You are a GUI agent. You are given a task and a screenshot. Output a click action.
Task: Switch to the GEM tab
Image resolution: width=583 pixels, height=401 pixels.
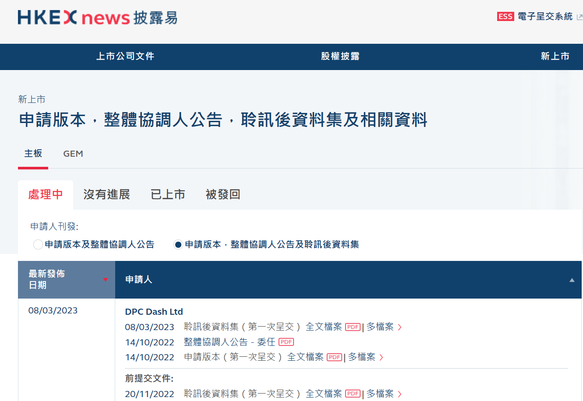tap(73, 154)
